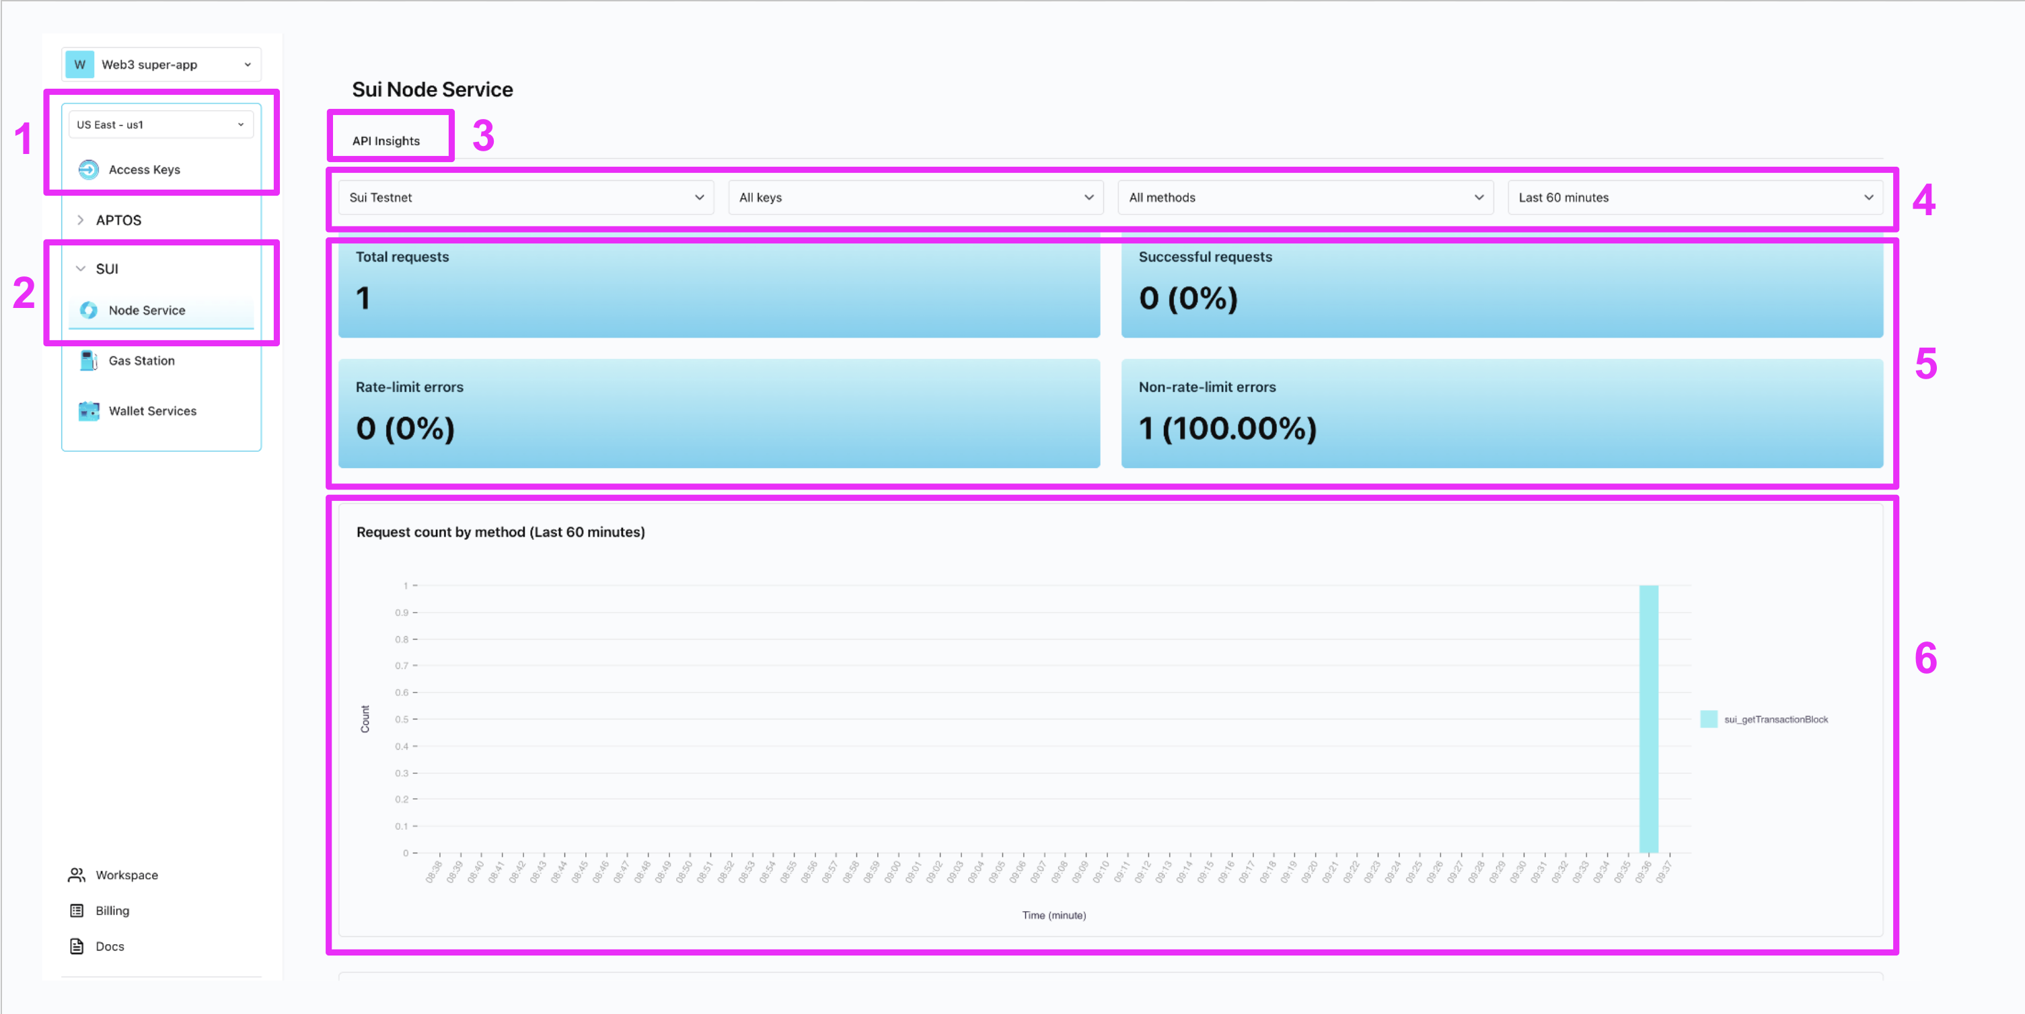Click the Gas Station pump icon
The image size is (2025, 1014).
coord(89,360)
